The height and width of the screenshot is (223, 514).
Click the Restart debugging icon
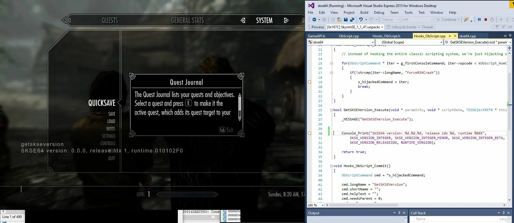492,20
